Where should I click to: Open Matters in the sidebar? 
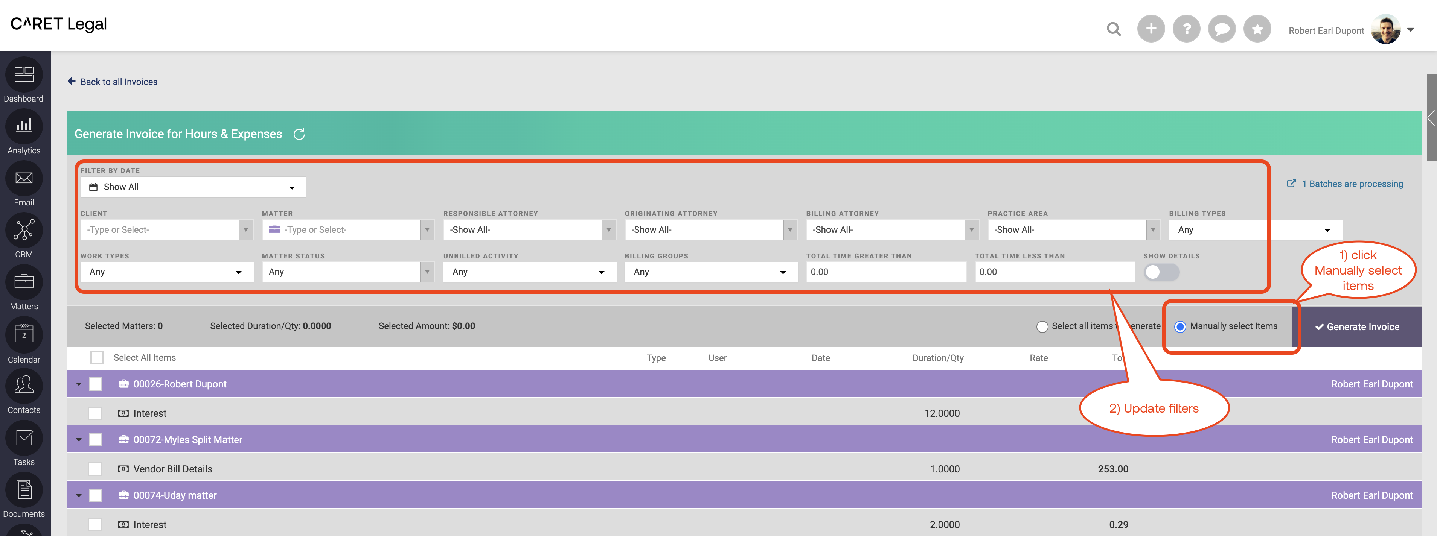click(x=24, y=288)
